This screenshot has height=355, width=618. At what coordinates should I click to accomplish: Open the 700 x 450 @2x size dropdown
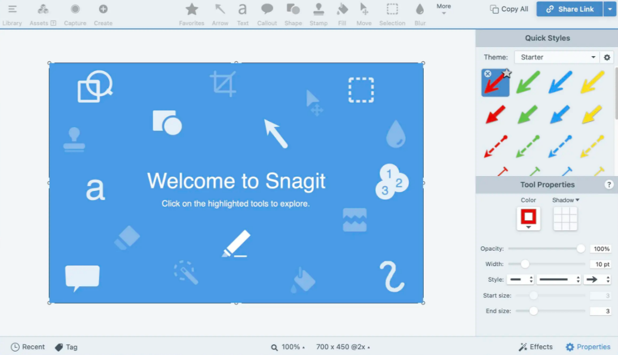(343, 347)
